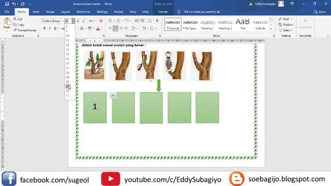This screenshot has width=331, height=186.
Task: Click the Cut scissors command
Action: [18, 19]
